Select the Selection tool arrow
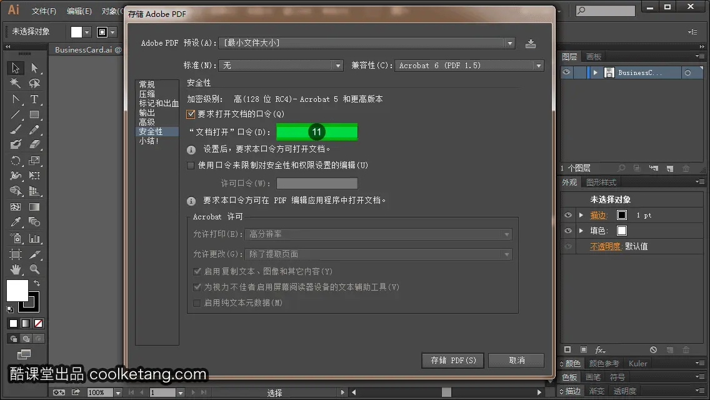Image resolution: width=710 pixels, height=400 pixels. [16, 68]
